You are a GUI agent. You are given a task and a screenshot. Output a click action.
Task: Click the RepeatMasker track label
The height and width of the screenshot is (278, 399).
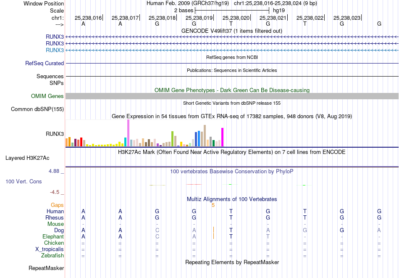coord(46,268)
